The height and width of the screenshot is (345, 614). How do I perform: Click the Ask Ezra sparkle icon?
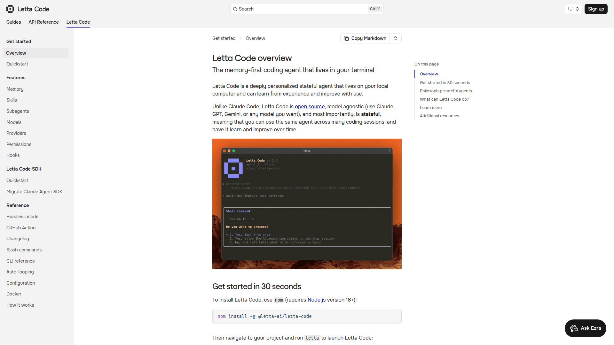[x=573, y=328]
